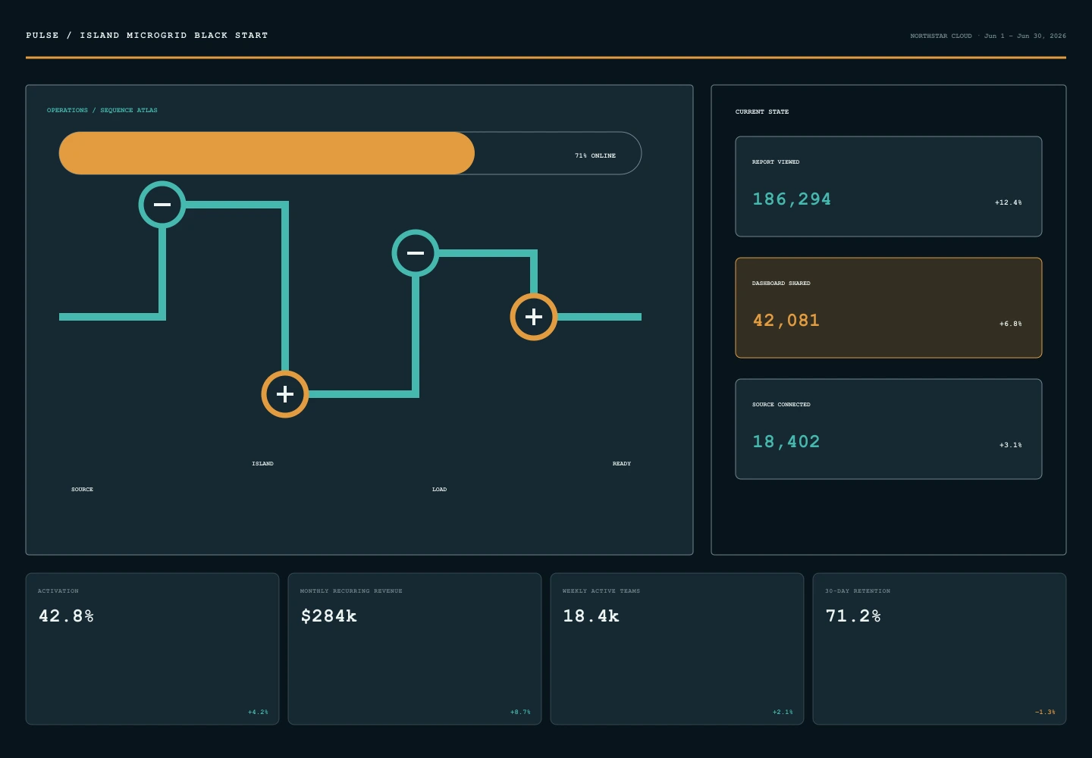Click the teal minus node directly beneath the progress bar
The height and width of the screenshot is (758, 1092).
[162, 205]
